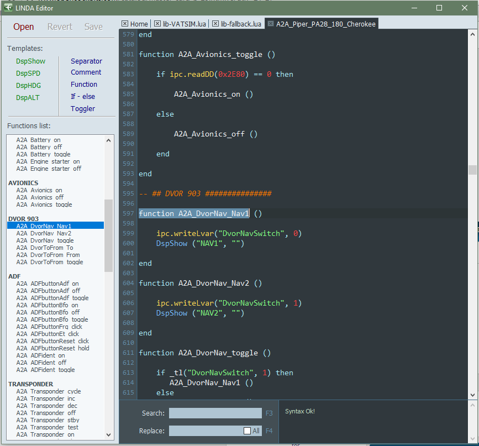Click line number 606 in gutter
479x446 pixels.
point(128,303)
